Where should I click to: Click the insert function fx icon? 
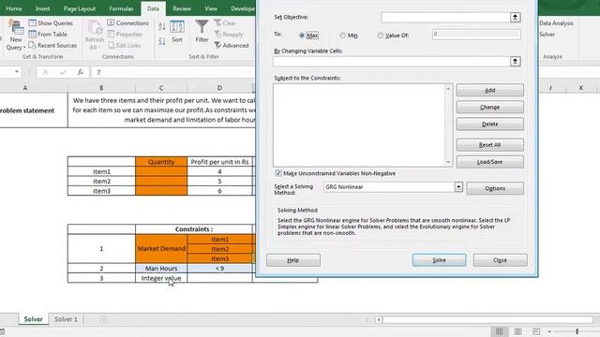80,72
